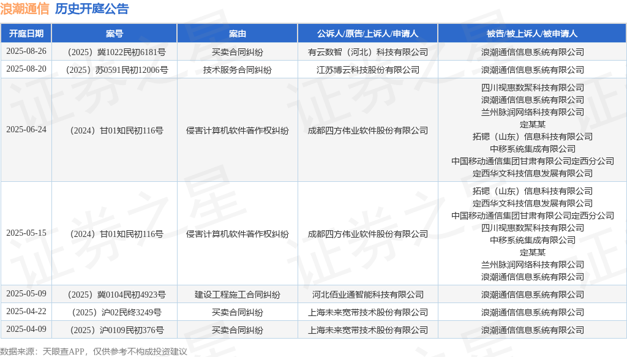Click the 历史开庭公告 heading
This screenshot has width=627, height=357.
(92, 9)
